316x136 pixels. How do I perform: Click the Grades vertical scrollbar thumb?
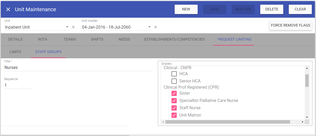tap(307, 80)
